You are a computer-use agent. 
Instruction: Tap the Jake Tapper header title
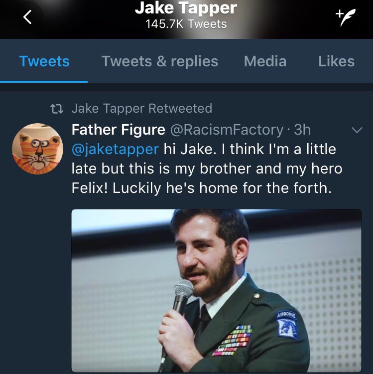pos(186,8)
